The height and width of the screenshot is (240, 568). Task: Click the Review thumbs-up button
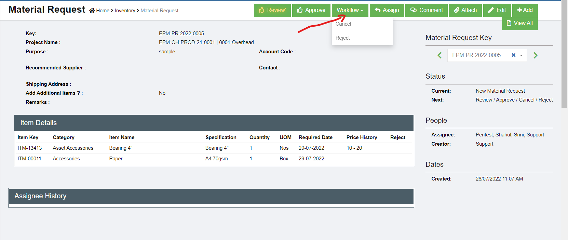coord(272,10)
